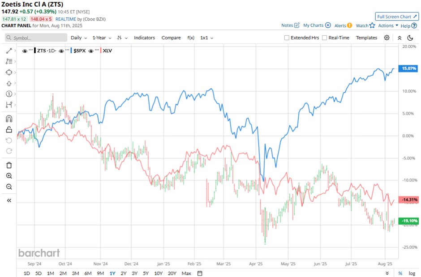Select the 3M time range tab
Image resolution: width=421 pixels, height=277 pixels.
click(75, 273)
